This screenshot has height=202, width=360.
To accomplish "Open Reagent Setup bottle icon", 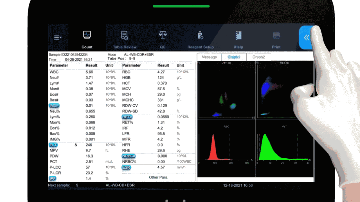I will click(200, 36).
